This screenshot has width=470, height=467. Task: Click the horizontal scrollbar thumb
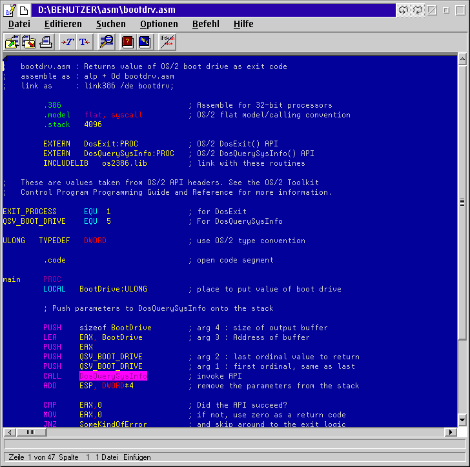32,432
